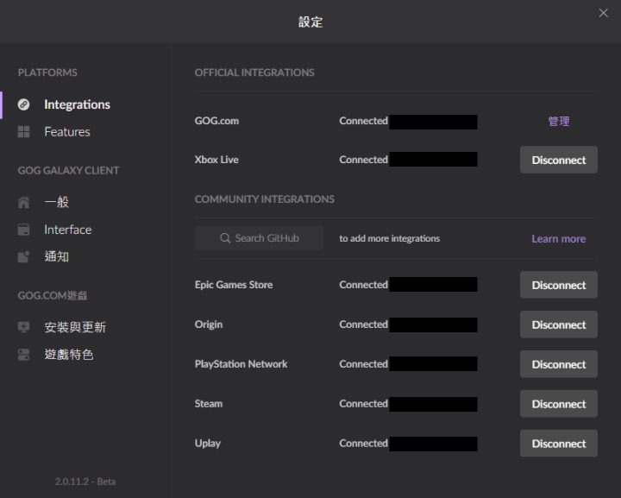Viewport: 621px width, 498px height.
Task: Click 'to add more integrations' text
Action: tap(389, 238)
